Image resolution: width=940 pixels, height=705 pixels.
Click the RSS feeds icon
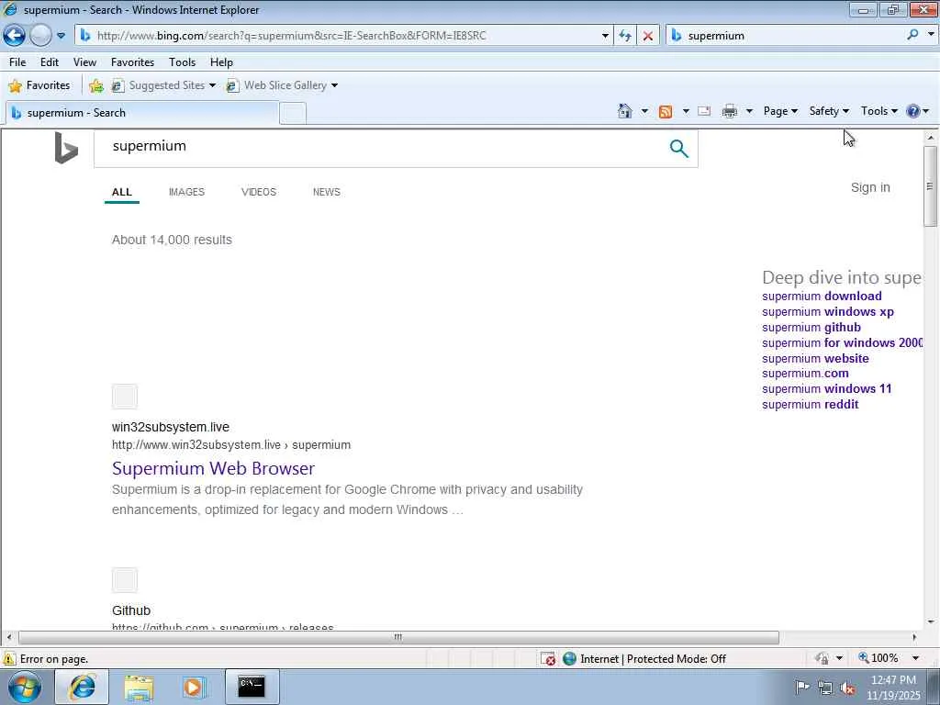coord(666,111)
